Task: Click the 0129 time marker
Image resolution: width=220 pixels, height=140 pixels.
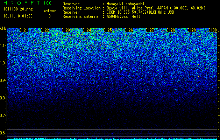Action: (192, 30)
